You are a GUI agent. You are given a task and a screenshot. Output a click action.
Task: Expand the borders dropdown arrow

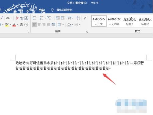80,25
